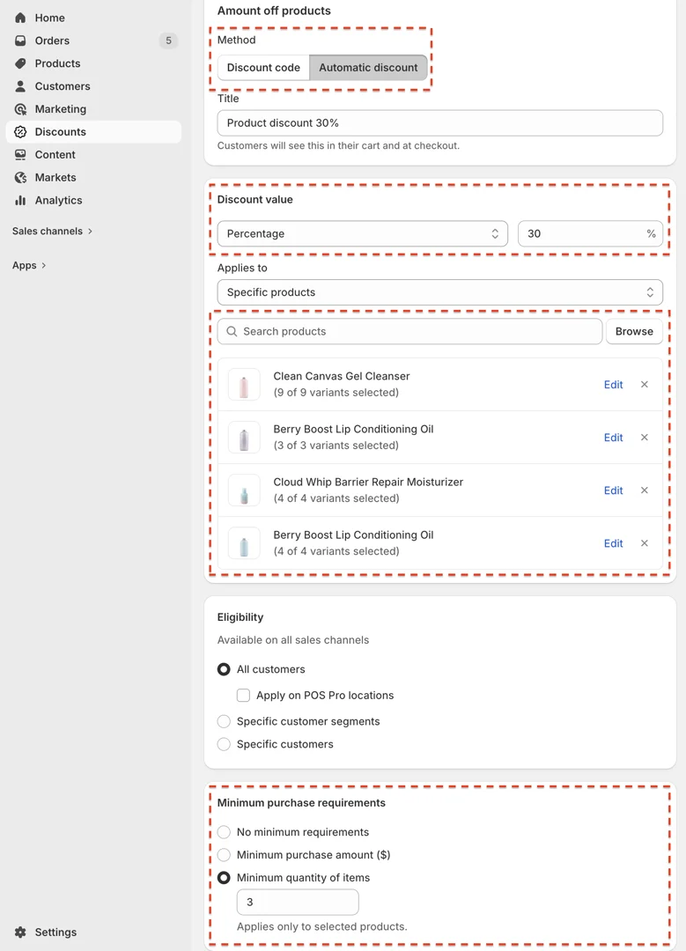Remove Clean Canvas Gel Cleanser with X
Image resolution: width=686 pixels, height=951 pixels.
pos(645,385)
